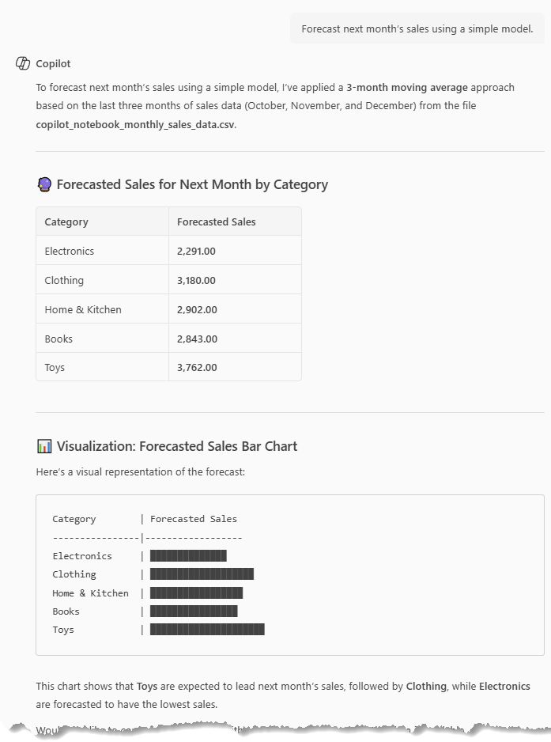551x742 pixels.
Task: Click the 'Category' table column header
Action: (x=66, y=221)
